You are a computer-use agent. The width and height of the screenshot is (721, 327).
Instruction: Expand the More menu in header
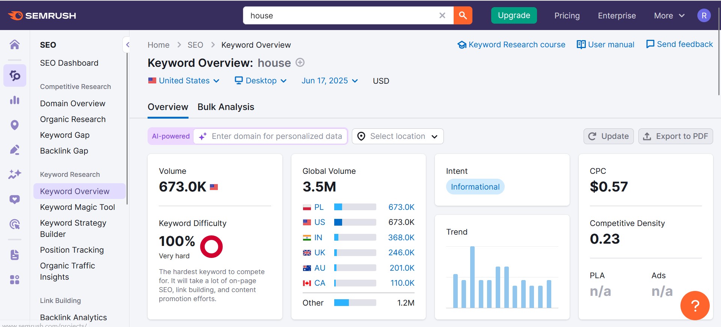tap(669, 16)
